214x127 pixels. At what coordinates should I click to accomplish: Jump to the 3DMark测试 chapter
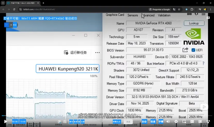pyautogui.click(x=113, y=125)
